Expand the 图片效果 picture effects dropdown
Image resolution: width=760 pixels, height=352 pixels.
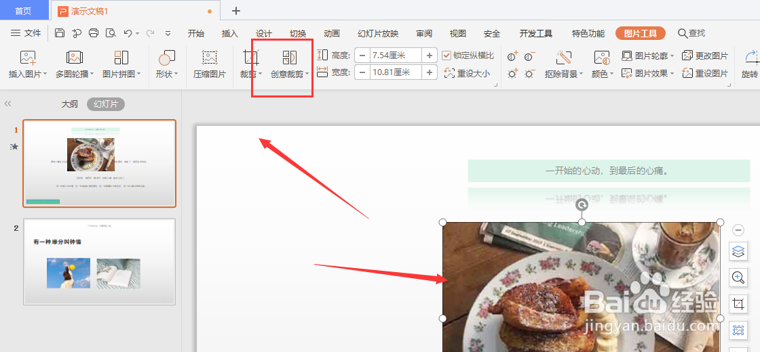pyautogui.click(x=672, y=74)
